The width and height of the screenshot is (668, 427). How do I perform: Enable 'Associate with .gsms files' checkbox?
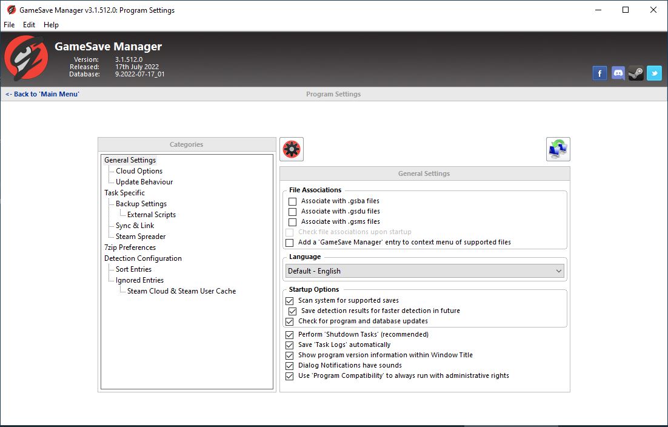pos(292,222)
